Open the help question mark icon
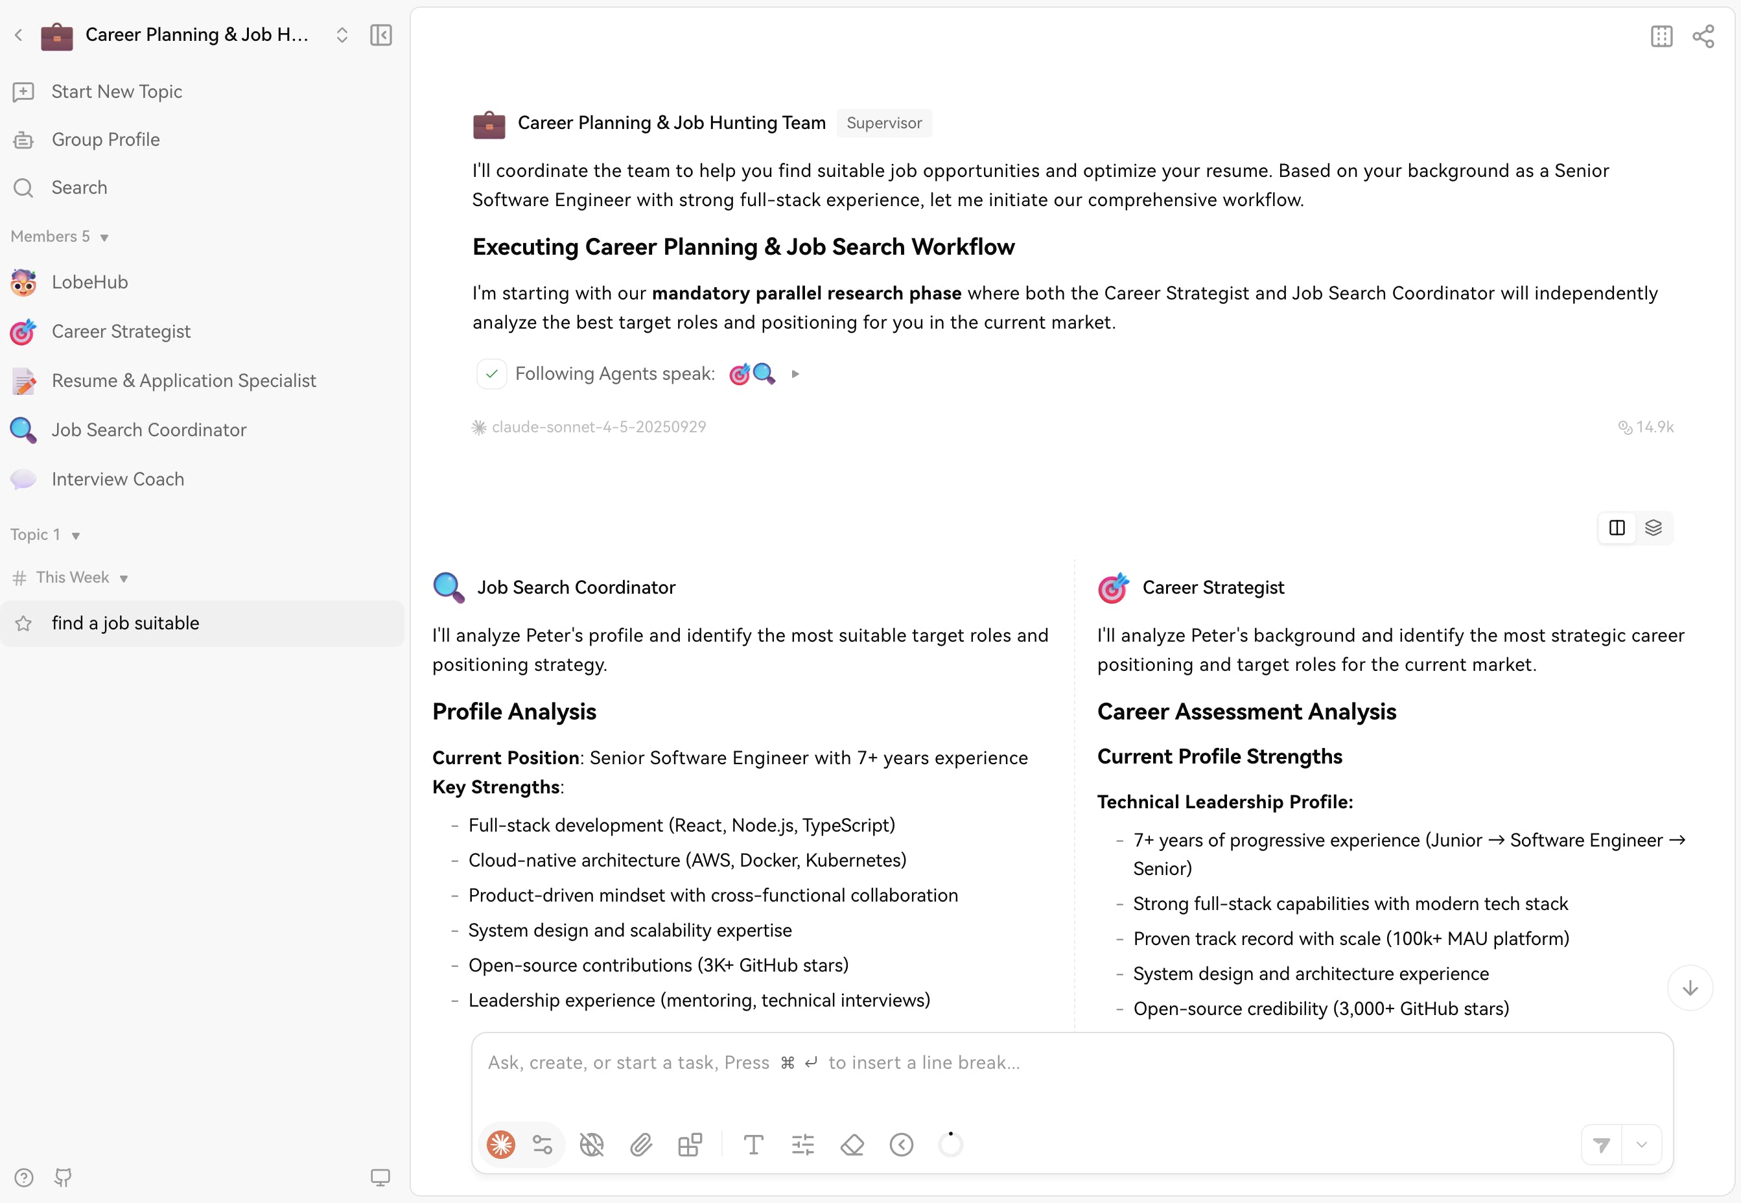This screenshot has width=1741, height=1203. pos(23,1177)
